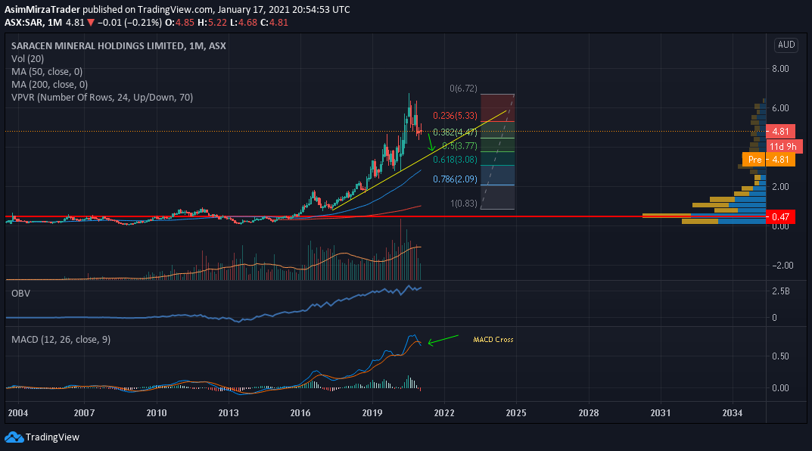The width and height of the screenshot is (812, 451).
Task: Click the 2022 time axis label
Action: click(444, 413)
